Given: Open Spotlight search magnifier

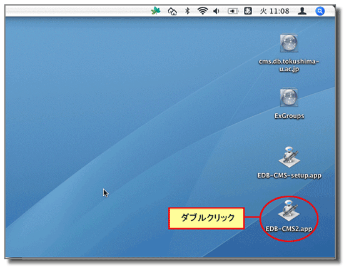Looking at the screenshot, I should (x=320, y=11).
